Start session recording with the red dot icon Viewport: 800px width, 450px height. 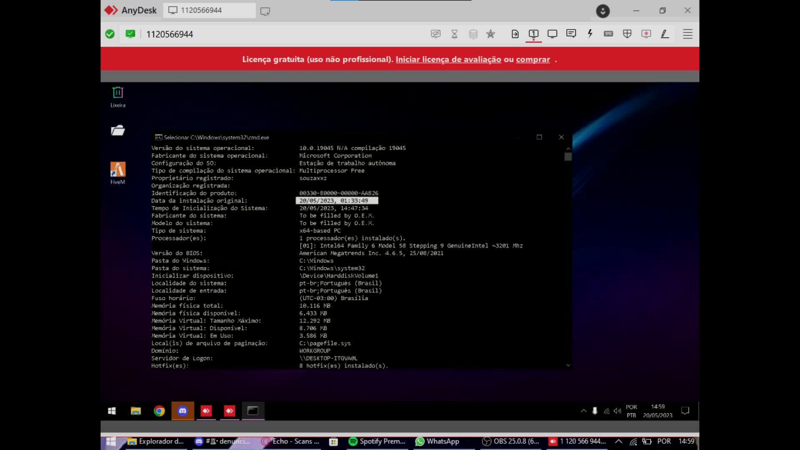click(646, 34)
